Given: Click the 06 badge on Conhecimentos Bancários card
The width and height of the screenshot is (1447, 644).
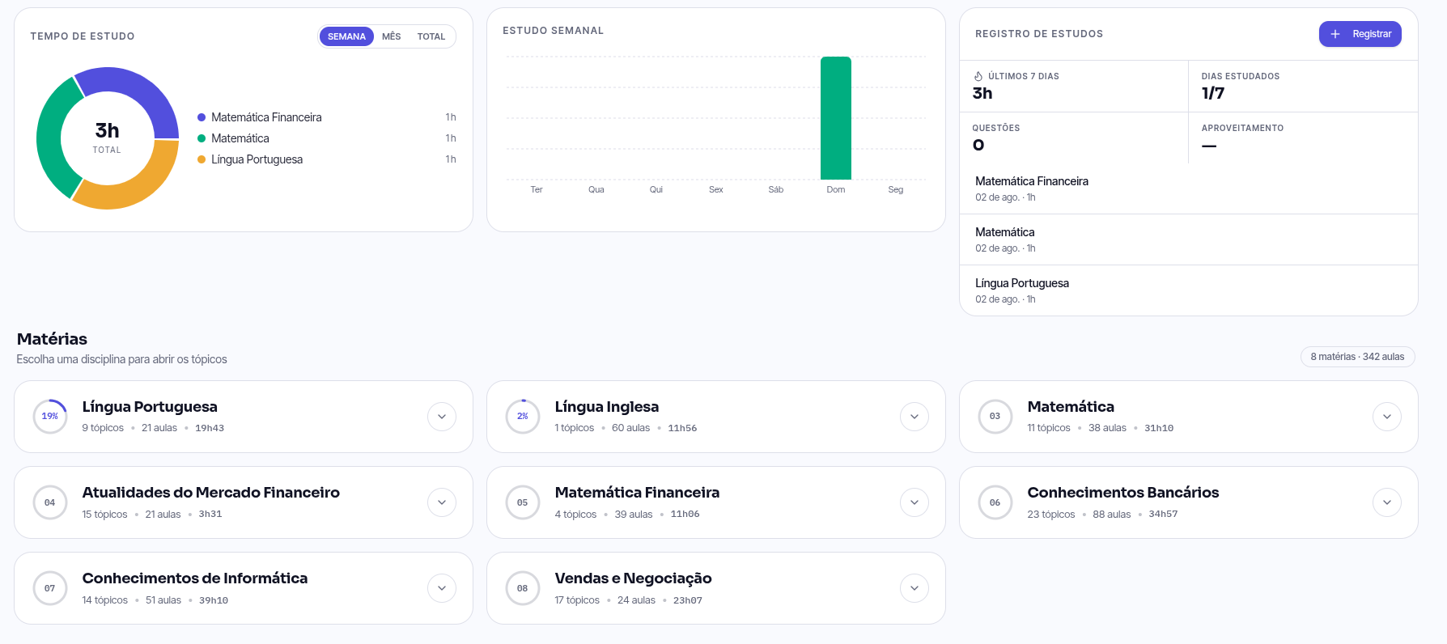Looking at the screenshot, I should 995,502.
